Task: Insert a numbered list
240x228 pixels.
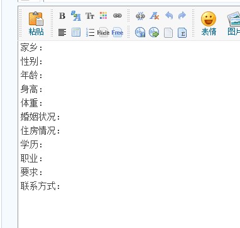Action: point(90,32)
